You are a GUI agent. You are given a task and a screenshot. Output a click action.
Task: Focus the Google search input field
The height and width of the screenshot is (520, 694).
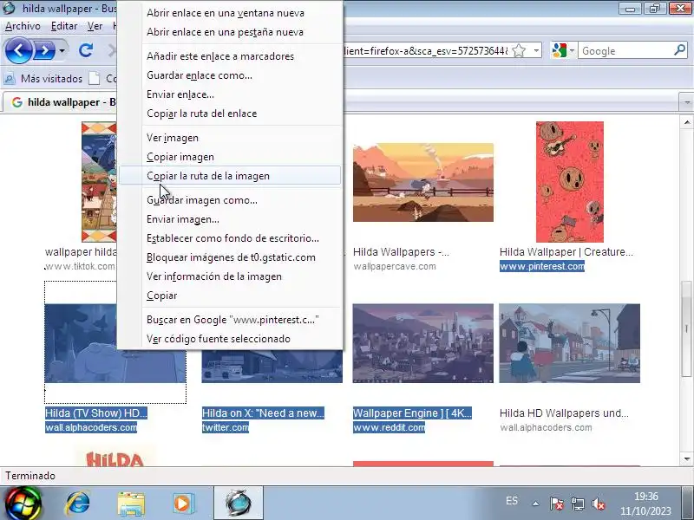[626, 51]
